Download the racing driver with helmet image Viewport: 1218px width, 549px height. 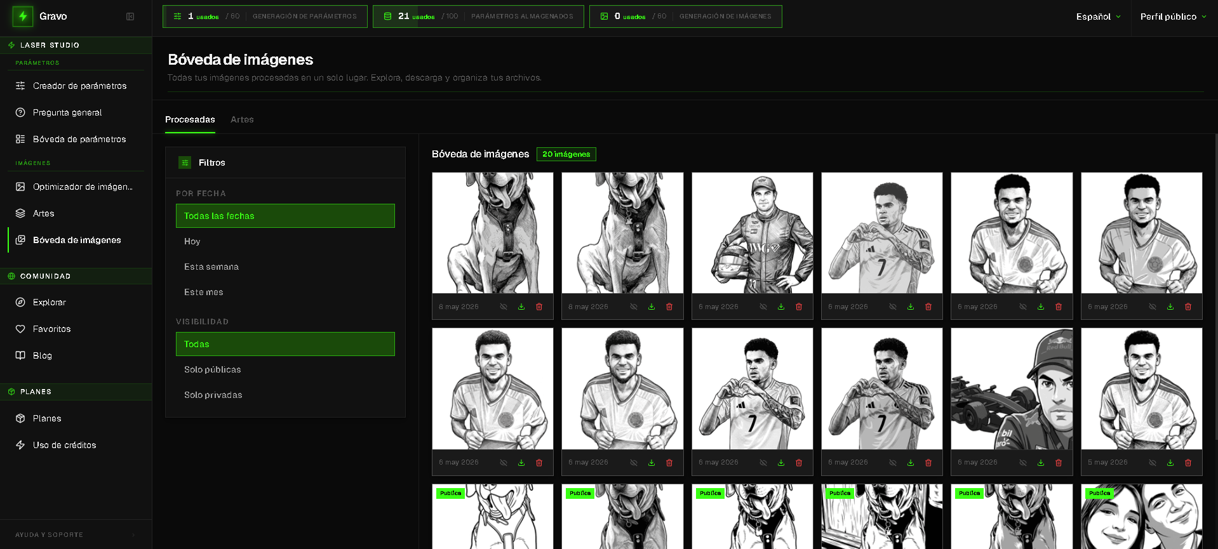(781, 307)
